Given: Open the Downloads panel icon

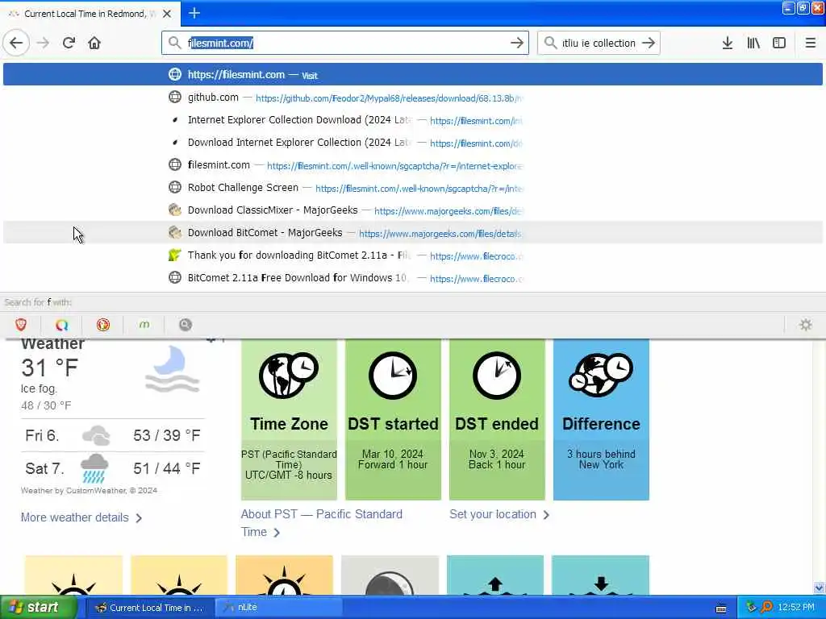Looking at the screenshot, I should (727, 43).
